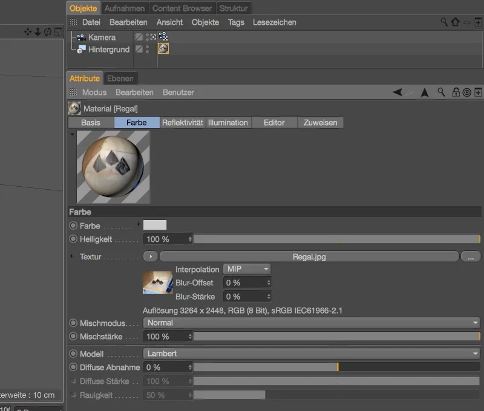This screenshot has height=411, width=484.
Task: Click the lock icon in the Attribute manager
Action: pyautogui.click(x=456, y=93)
